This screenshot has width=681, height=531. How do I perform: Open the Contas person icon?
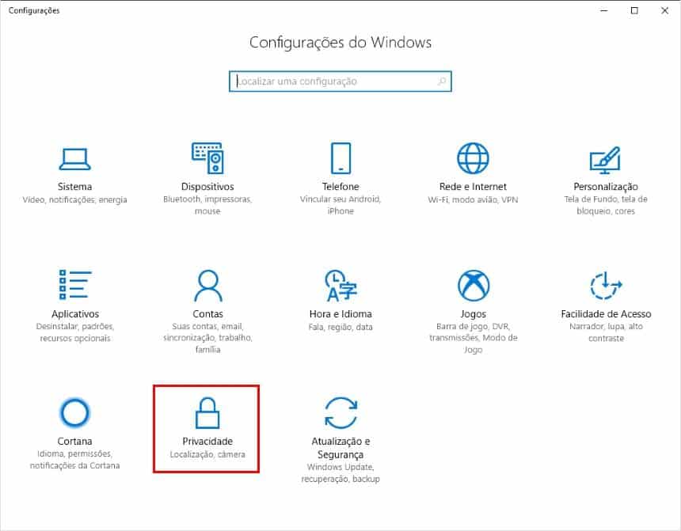tap(208, 285)
